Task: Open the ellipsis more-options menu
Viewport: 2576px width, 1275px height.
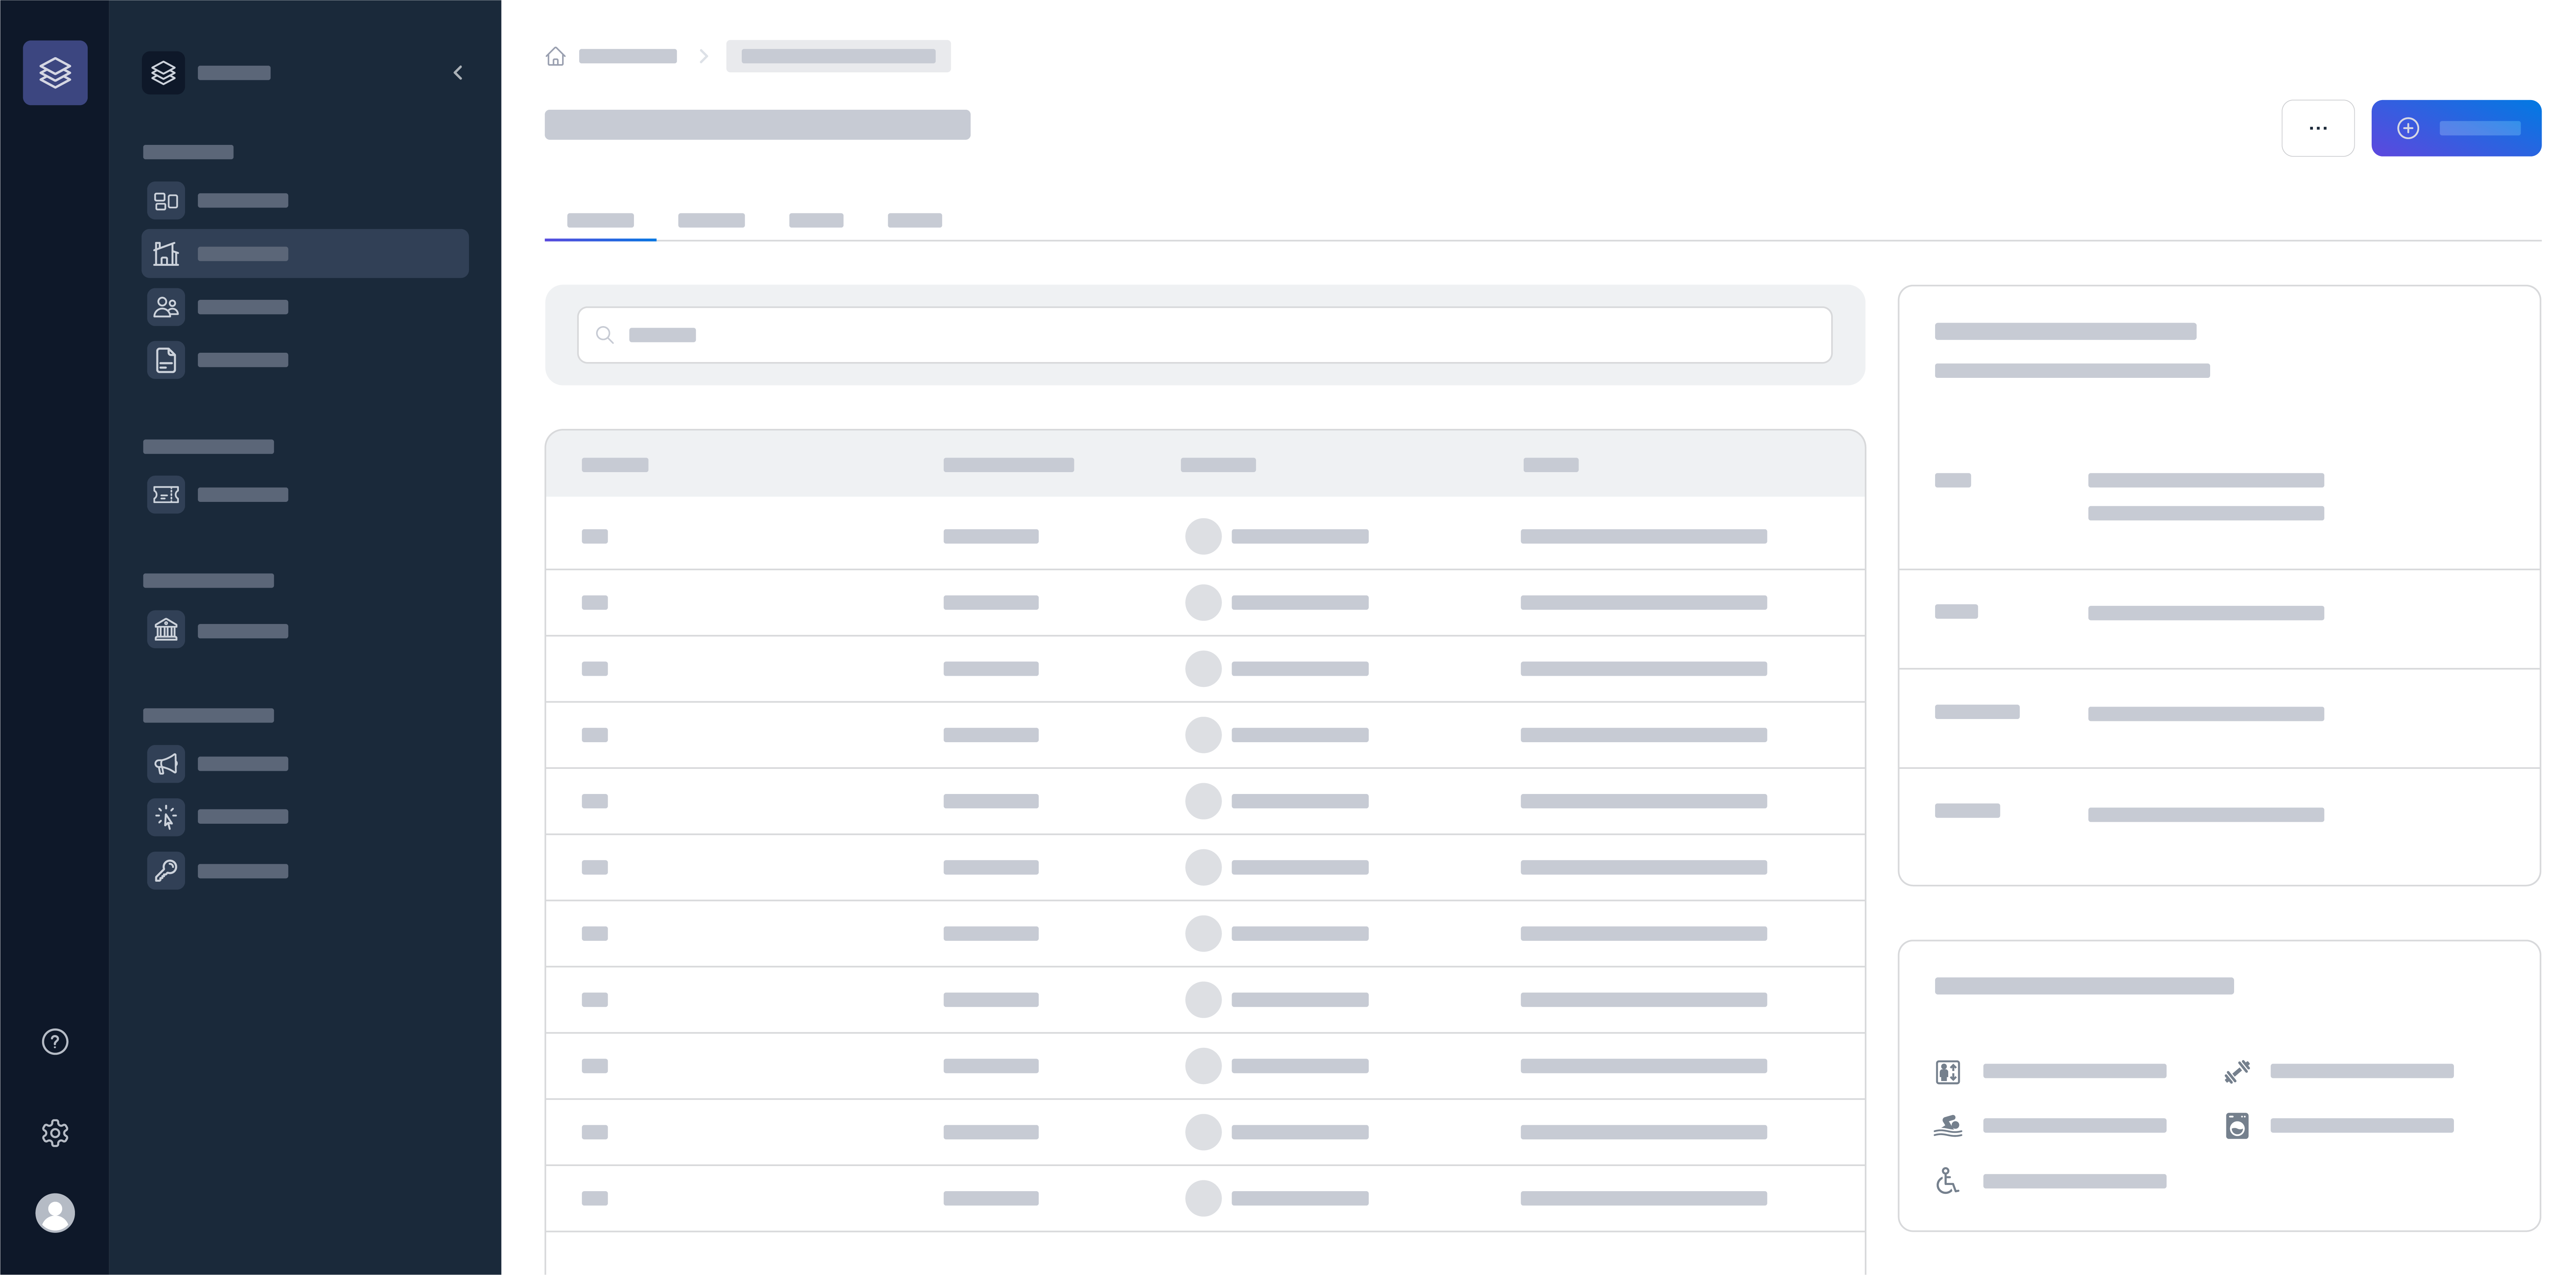Action: [x=2318, y=127]
